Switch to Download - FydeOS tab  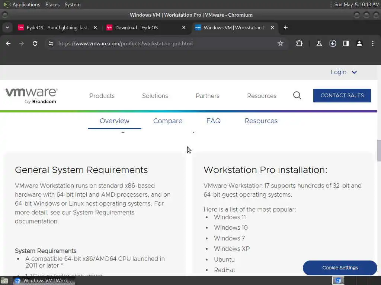pyautogui.click(x=146, y=27)
